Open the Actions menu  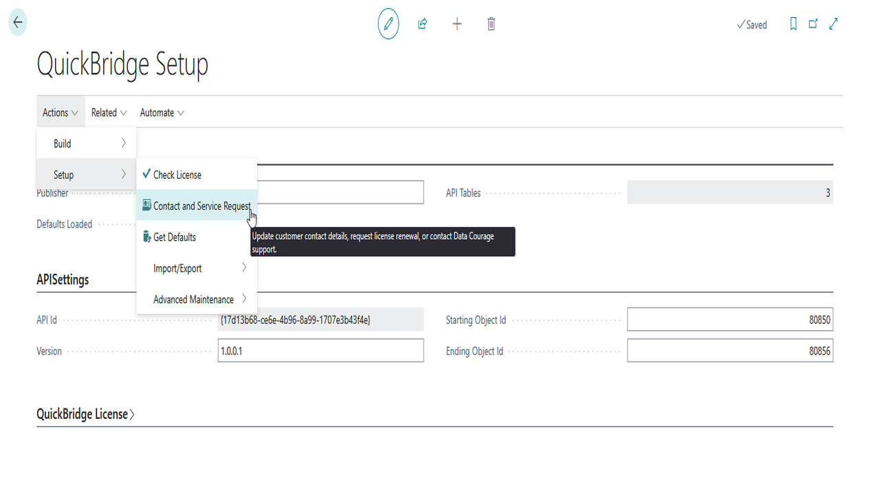tap(60, 113)
